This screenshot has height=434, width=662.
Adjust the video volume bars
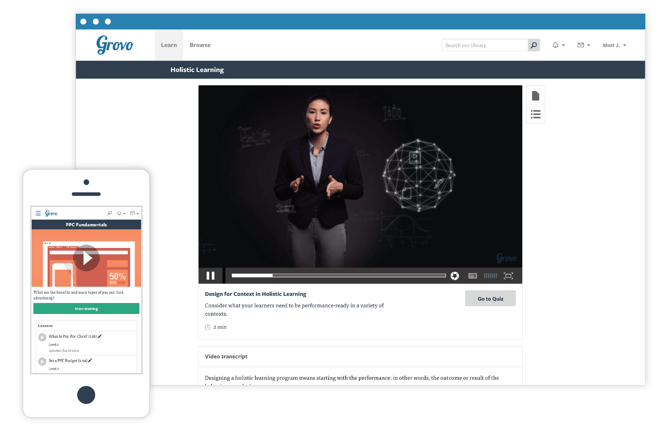490,276
